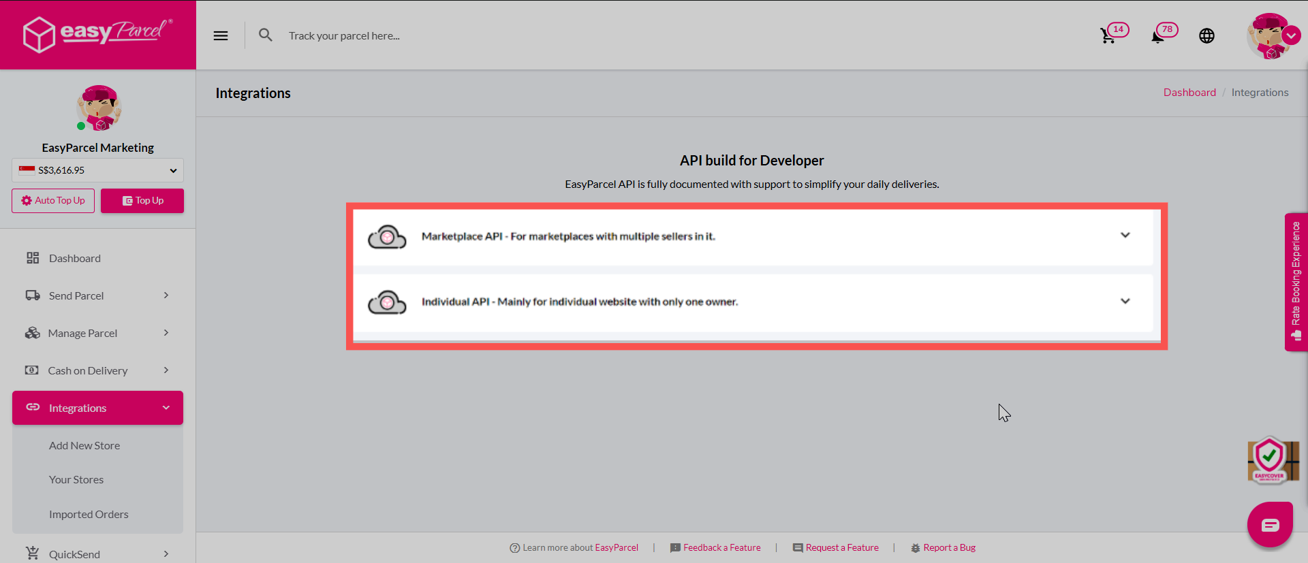Click the Marketplace API cloud icon
This screenshot has width=1308, height=563.
coord(387,237)
